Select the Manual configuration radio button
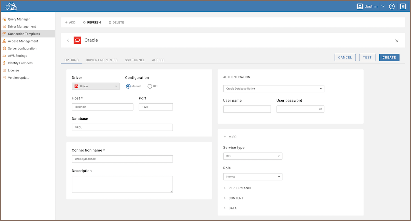 coord(128,86)
